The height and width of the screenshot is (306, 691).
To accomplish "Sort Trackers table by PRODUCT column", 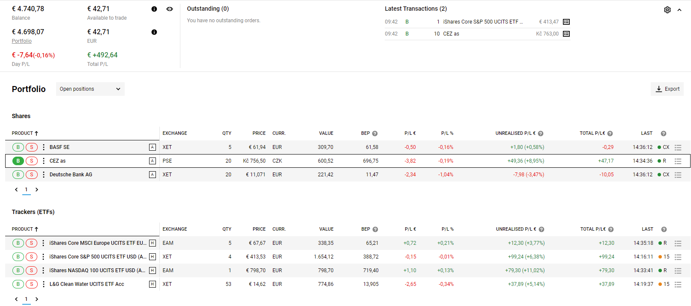I will point(25,229).
